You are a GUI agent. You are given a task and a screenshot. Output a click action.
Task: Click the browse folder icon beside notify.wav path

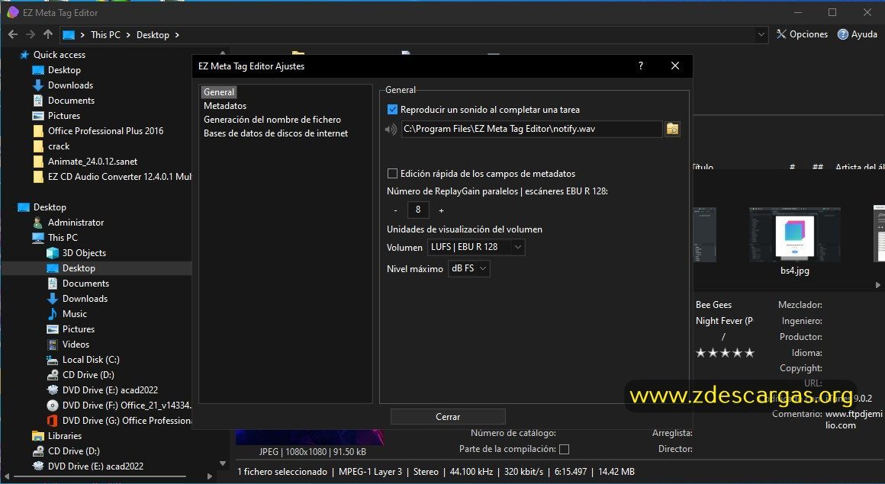coord(672,129)
